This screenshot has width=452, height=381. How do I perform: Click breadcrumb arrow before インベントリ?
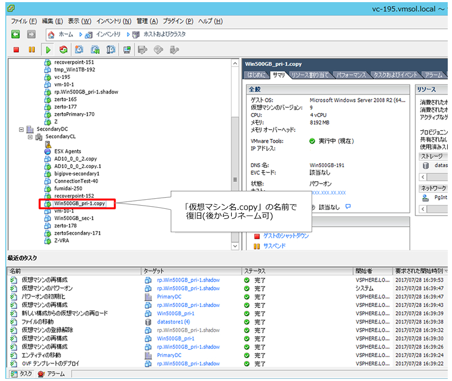point(81,35)
